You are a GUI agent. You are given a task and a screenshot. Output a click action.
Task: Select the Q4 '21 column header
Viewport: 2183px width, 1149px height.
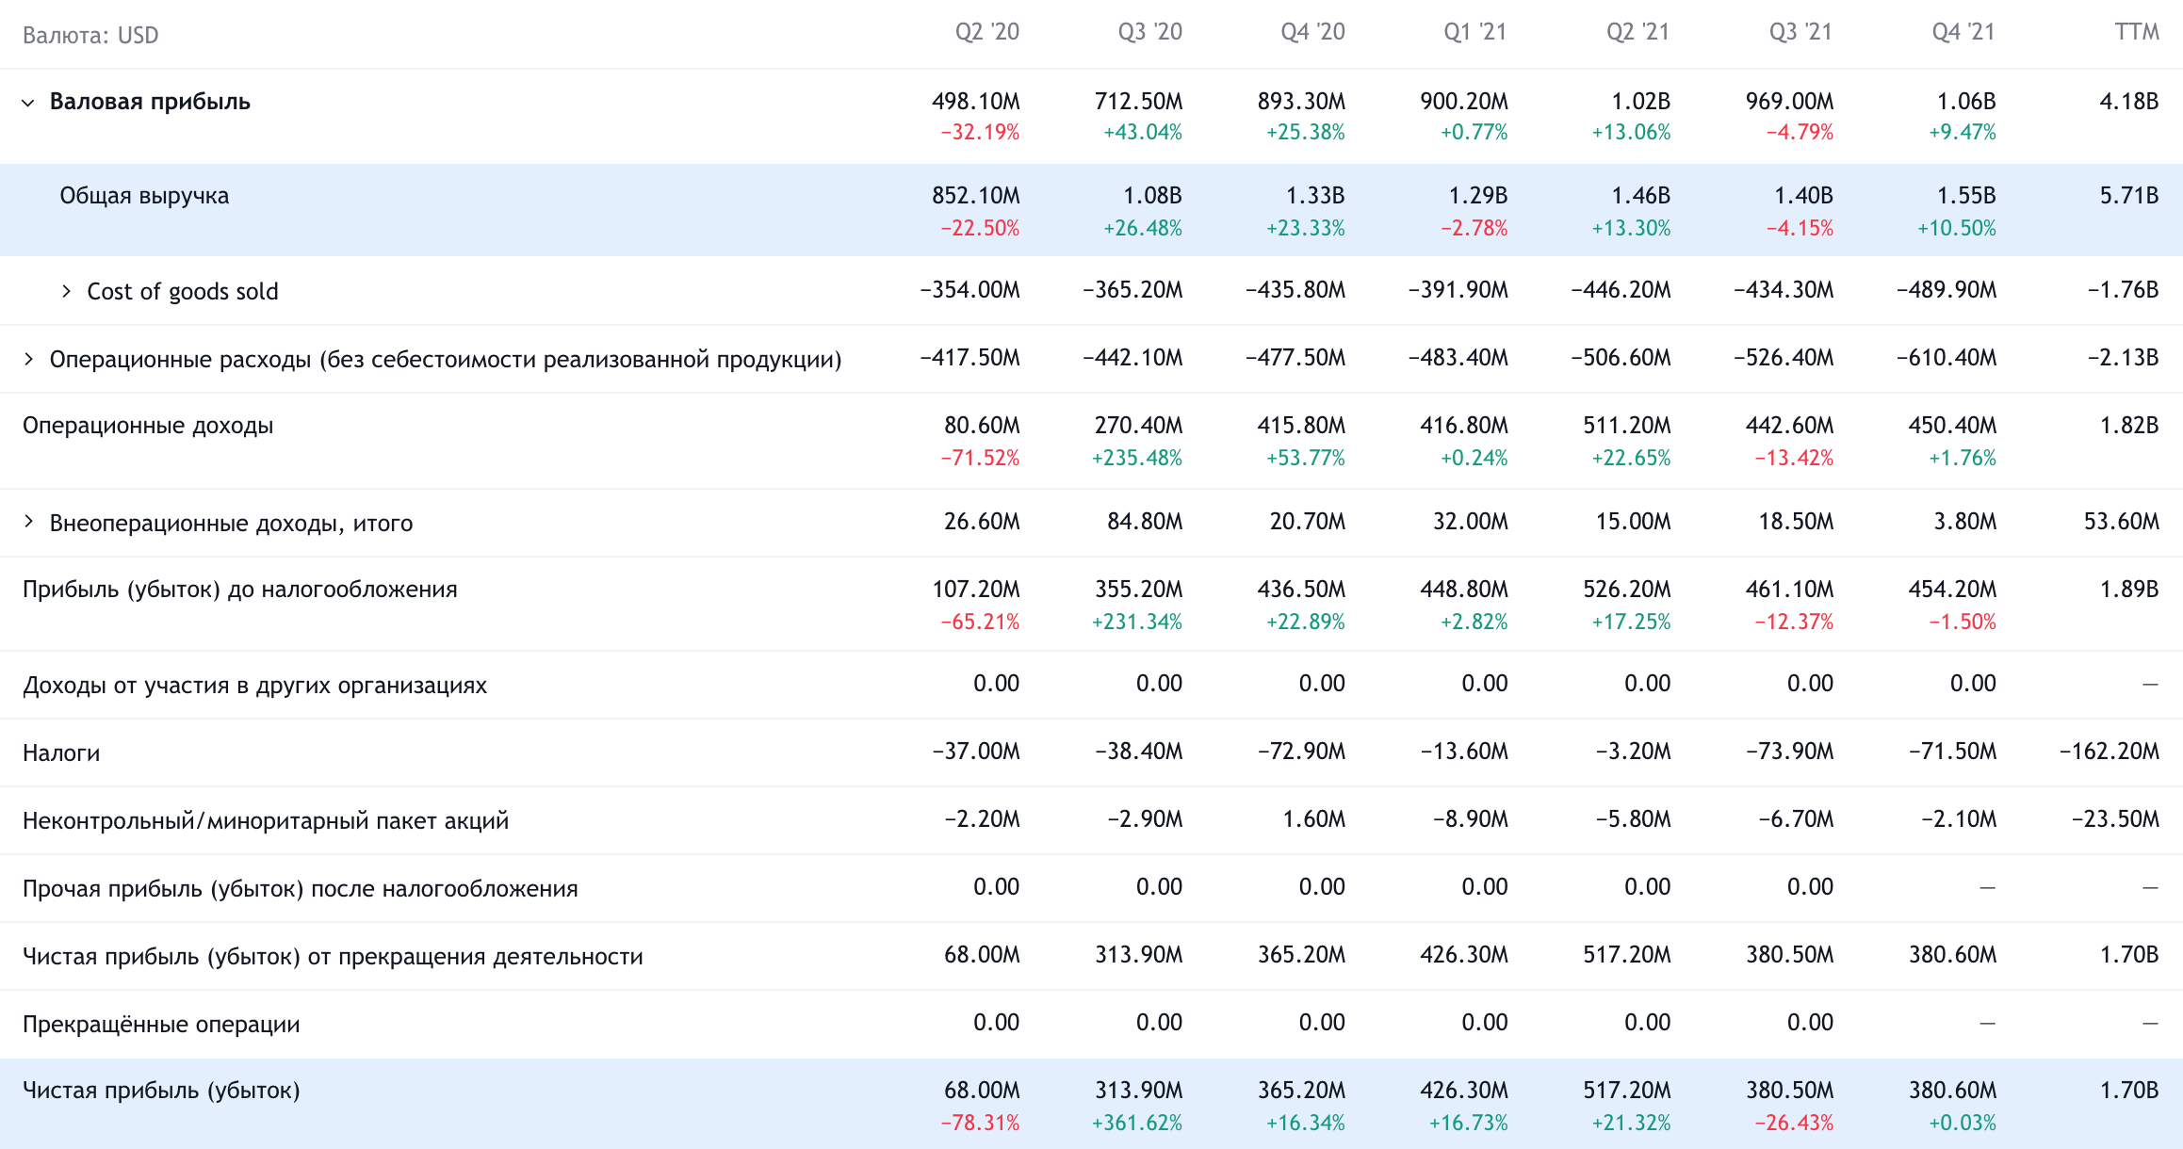point(1963,33)
